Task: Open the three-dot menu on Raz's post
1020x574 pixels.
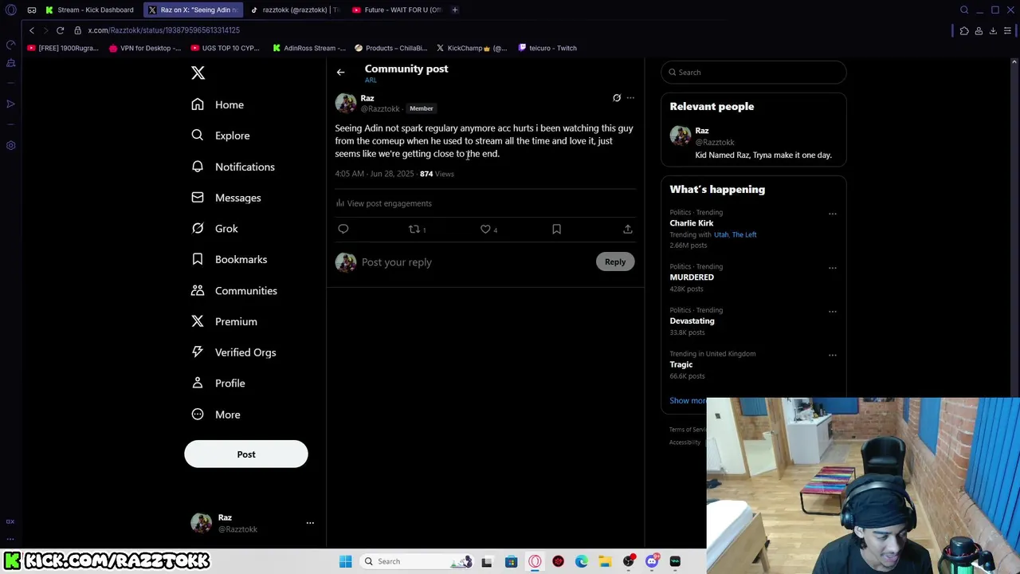Action: [630, 98]
